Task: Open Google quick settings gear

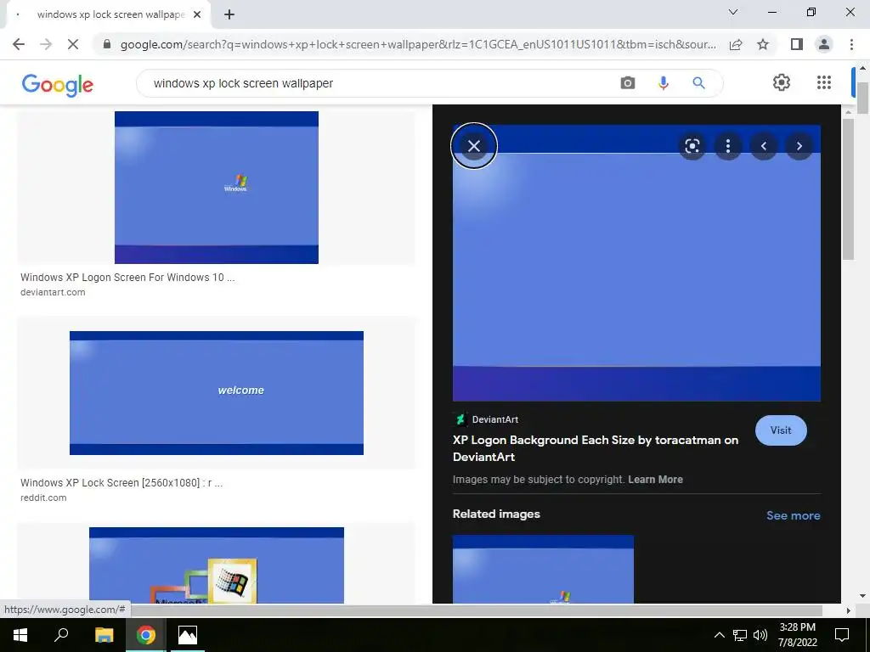Action: point(782,82)
